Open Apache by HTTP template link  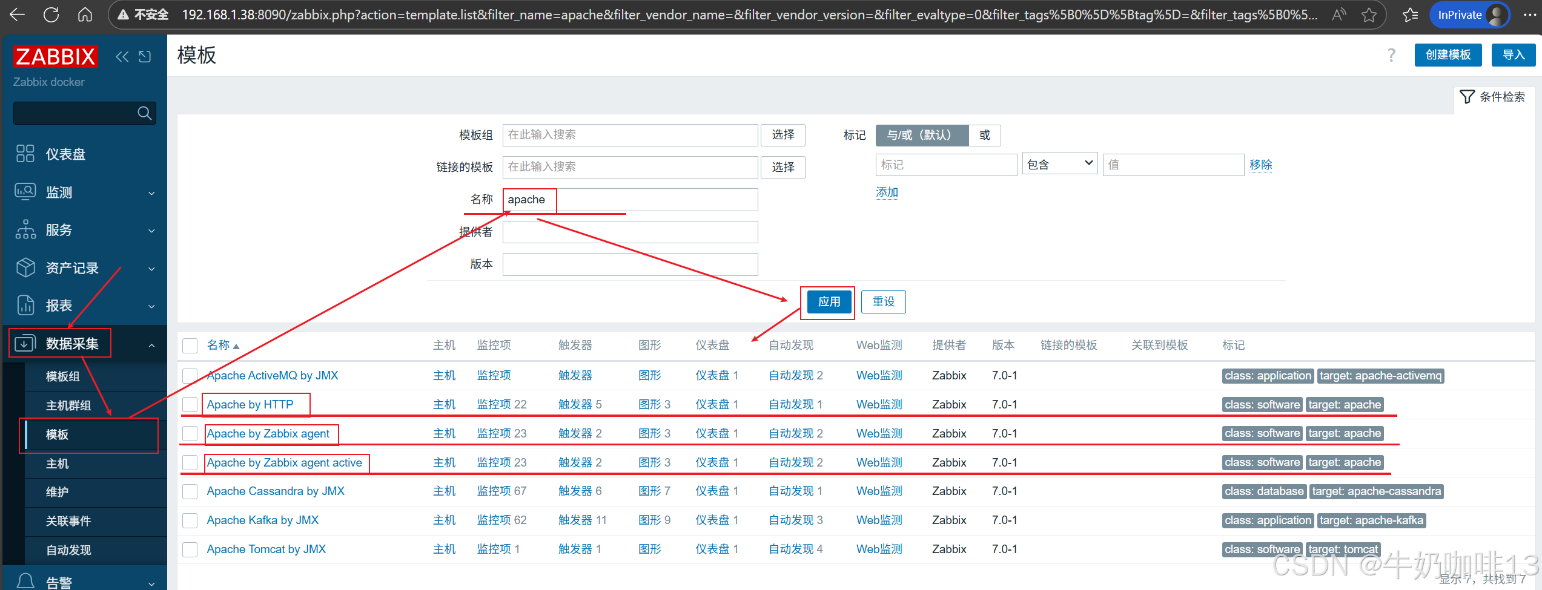pyautogui.click(x=250, y=404)
